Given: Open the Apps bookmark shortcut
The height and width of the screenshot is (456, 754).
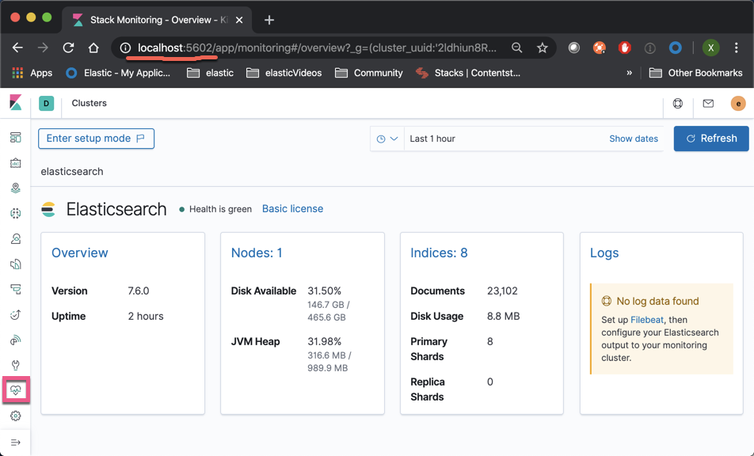Looking at the screenshot, I should click(32, 73).
